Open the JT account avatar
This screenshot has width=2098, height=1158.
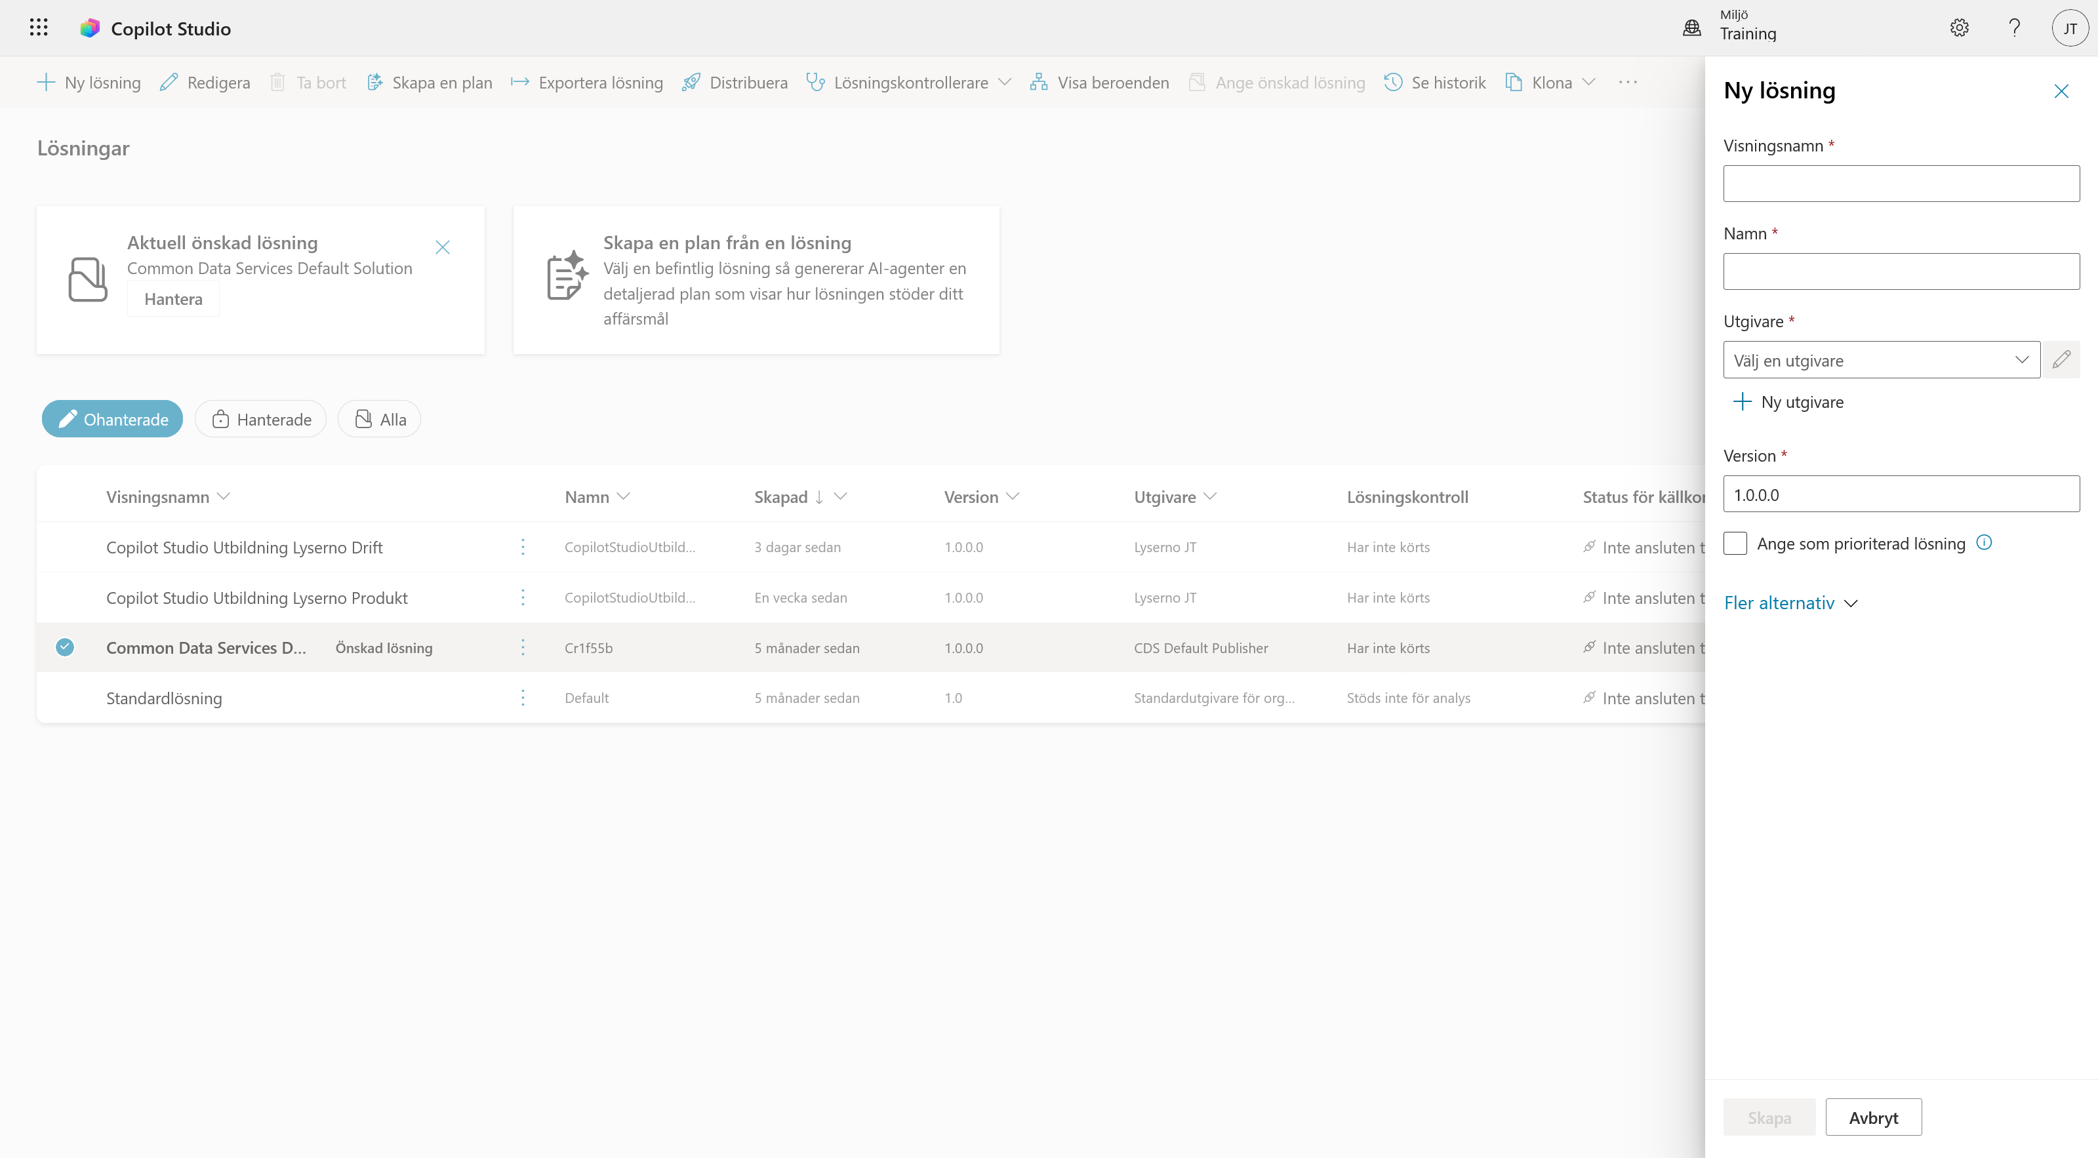click(2070, 28)
